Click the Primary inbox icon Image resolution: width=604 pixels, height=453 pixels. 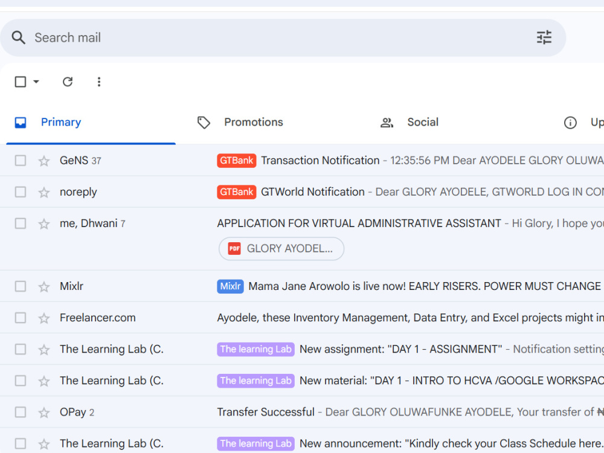coord(21,123)
